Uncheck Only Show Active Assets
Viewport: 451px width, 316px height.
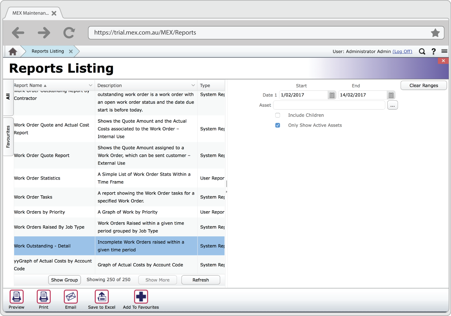(278, 125)
